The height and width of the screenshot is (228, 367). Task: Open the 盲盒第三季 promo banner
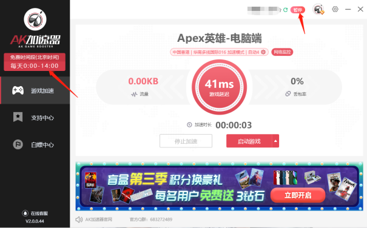(x=220, y=186)
